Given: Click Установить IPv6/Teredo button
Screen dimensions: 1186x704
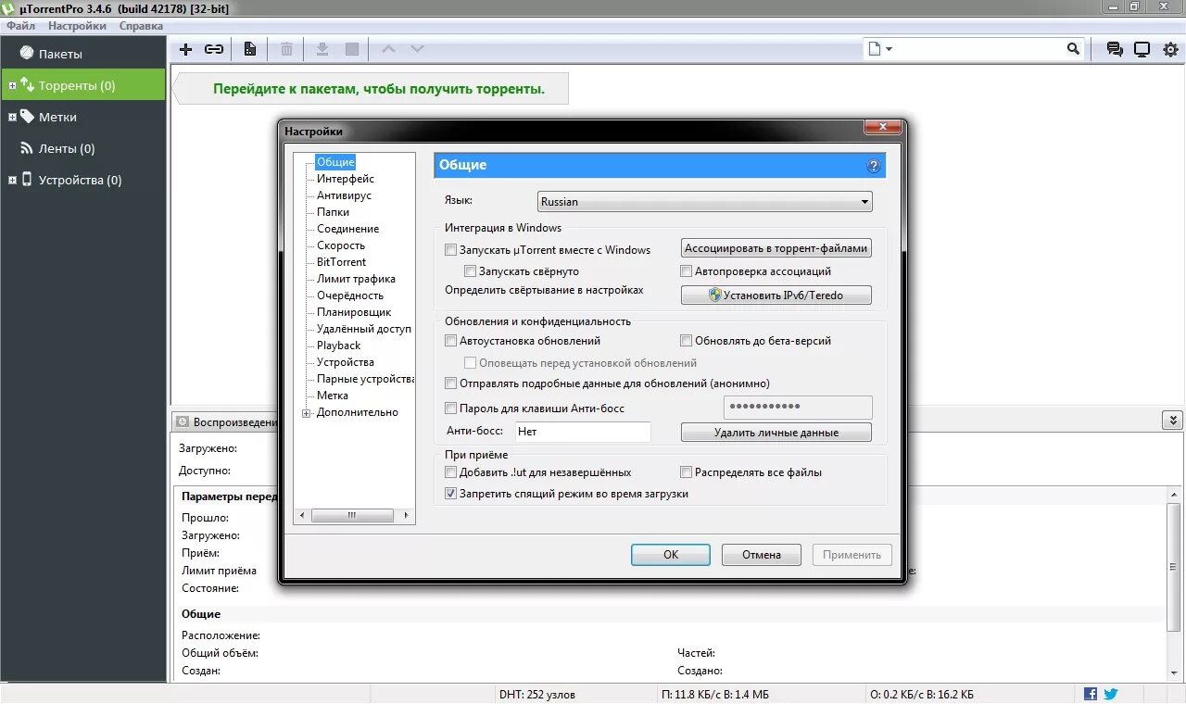Looking at the screenshot, I should (776, 295).
